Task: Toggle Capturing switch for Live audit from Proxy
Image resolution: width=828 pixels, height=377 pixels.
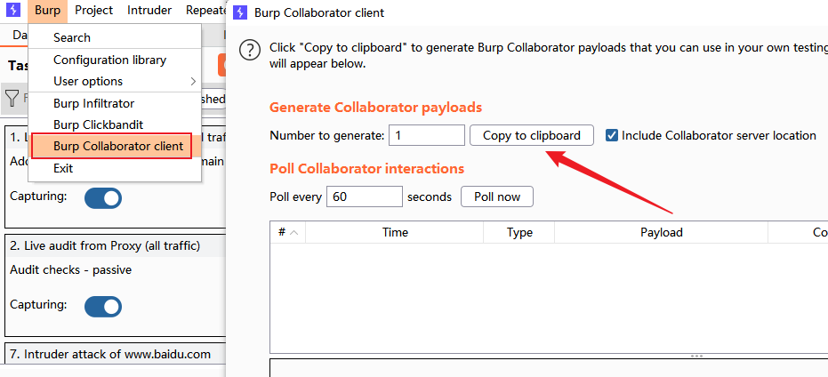Action: [103, 306]
